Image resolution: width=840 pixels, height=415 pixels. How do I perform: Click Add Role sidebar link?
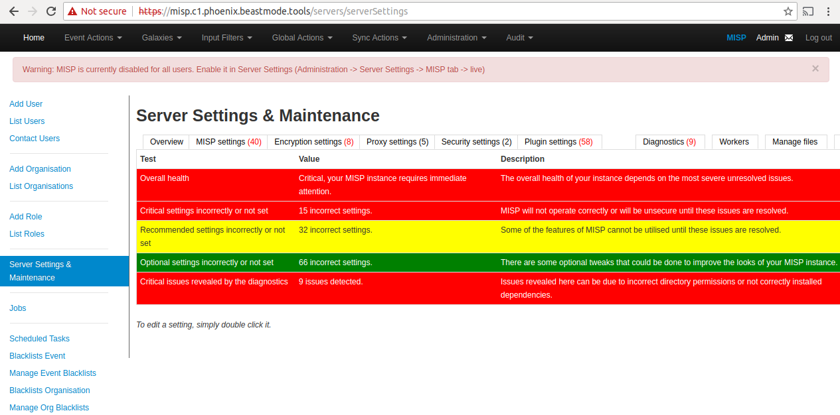(x=26, y=217)
